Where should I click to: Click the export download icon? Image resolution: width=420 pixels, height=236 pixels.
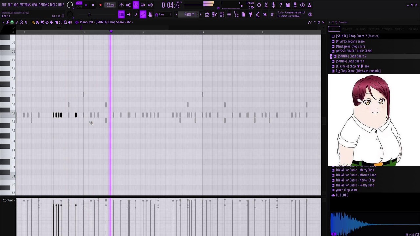pyautogui.click(x=309, y=5)
